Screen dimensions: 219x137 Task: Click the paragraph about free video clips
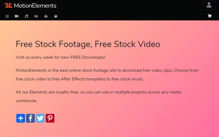(107, 75)
